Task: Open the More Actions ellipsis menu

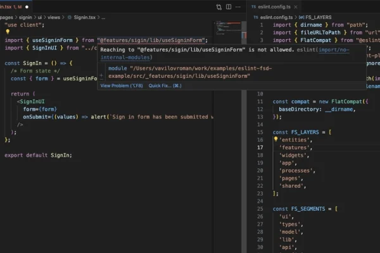Action: 238,7
